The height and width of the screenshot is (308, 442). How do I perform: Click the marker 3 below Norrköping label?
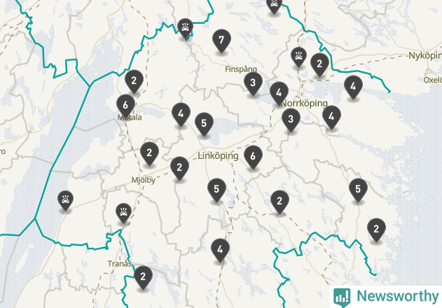(291, 120)
